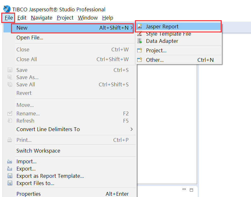The width and height of the screenshot is (251, 197).
Task: Open the Project menu
Action: click(65, 18)
